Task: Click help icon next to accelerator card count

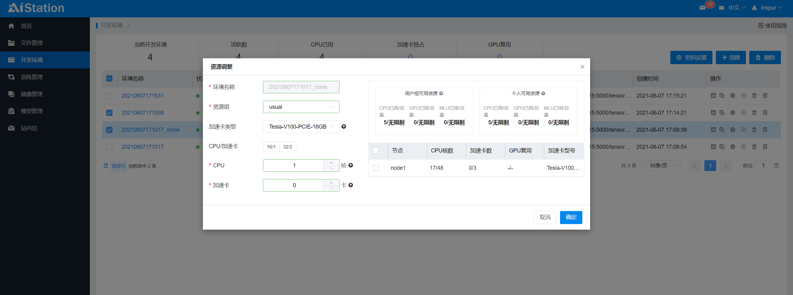Action: (351, 185)
